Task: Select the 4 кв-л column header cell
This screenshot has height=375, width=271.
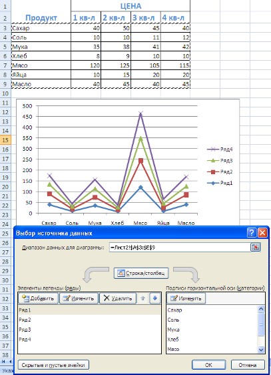Action: [175, 17]
